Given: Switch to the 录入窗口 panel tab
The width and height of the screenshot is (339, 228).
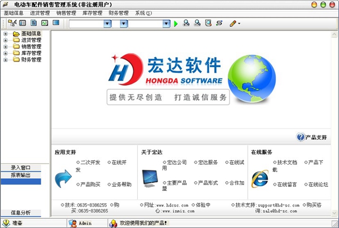Looking at the screenshot, I should click(21, 168).
